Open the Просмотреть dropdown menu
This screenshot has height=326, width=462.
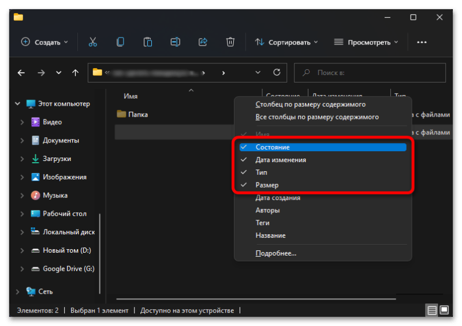(x=366, y=42)
